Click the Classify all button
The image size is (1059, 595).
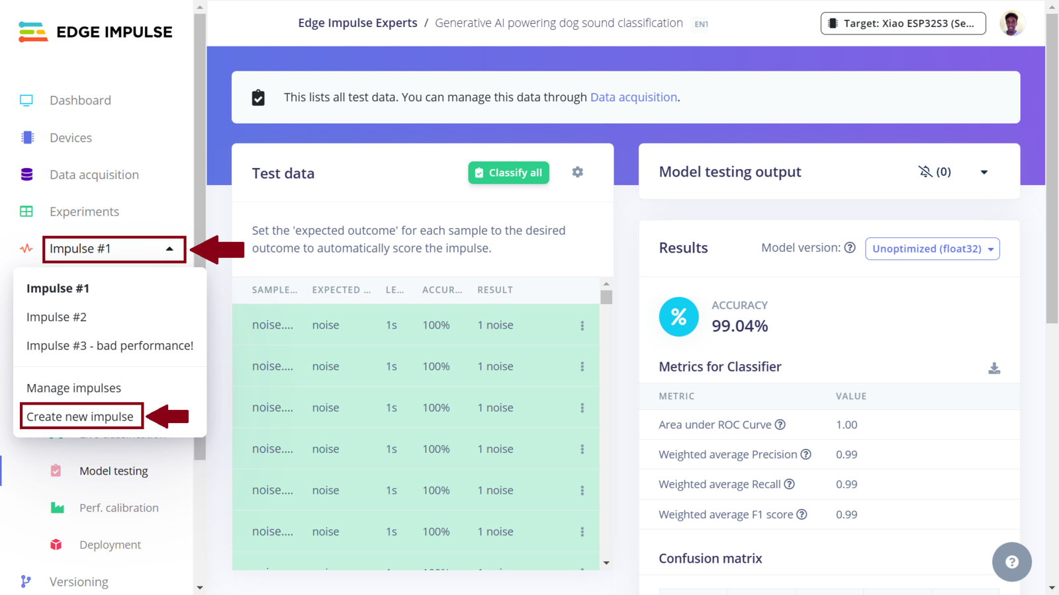pos(508,173)
